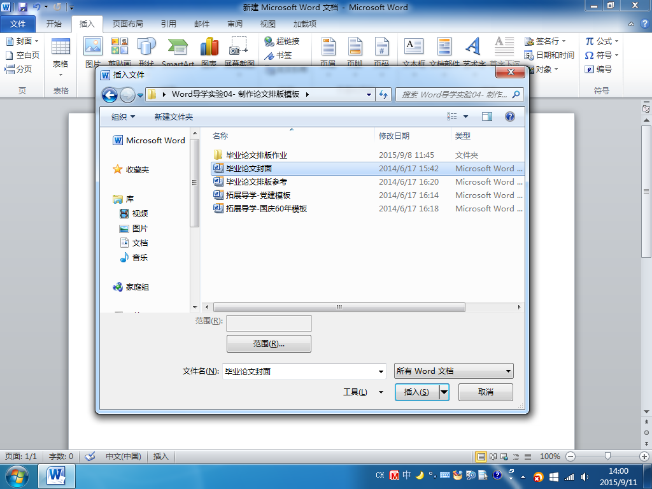Insert a Text Box from ribbon
The width and height of the screenshot is (652, 489).
tap(414, 46)
